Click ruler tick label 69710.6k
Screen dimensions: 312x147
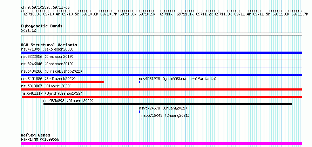click(x=90, y=14)
